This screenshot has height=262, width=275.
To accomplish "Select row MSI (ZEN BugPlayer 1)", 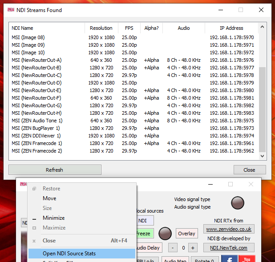I will 133,128.
